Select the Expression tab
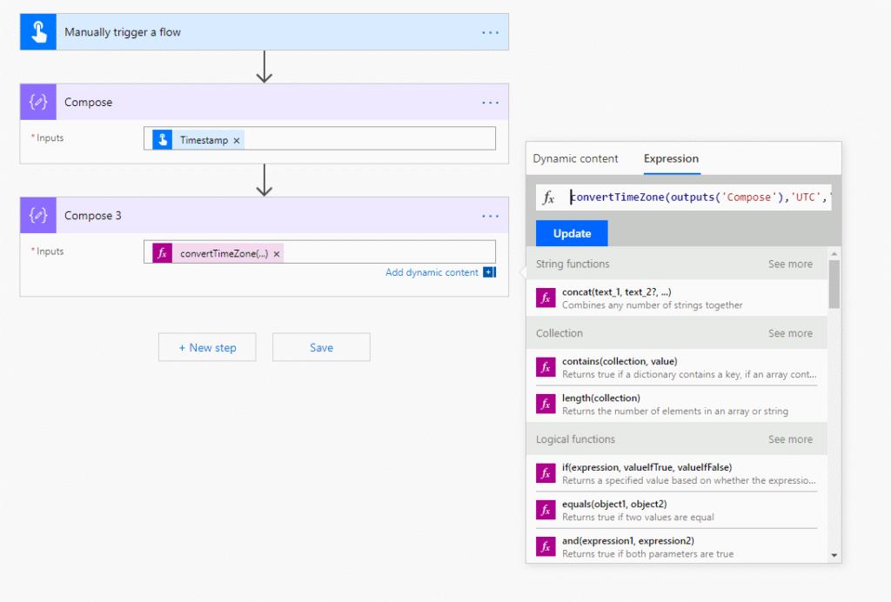The image size is (891, 602). (671, 158)
